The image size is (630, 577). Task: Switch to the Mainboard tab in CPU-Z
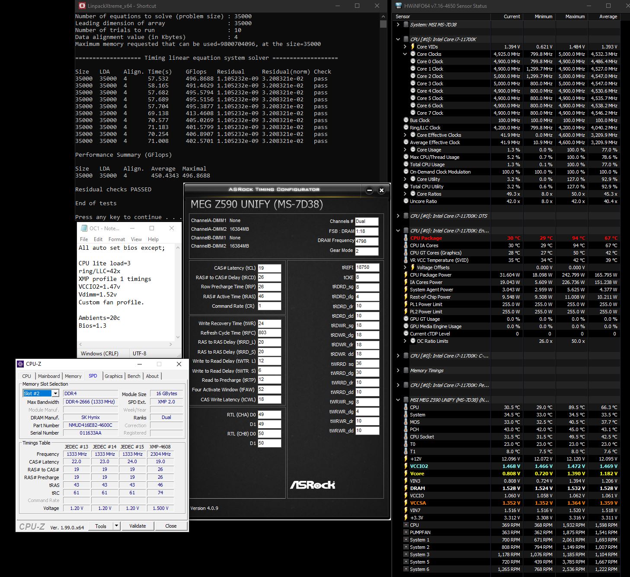49,376
